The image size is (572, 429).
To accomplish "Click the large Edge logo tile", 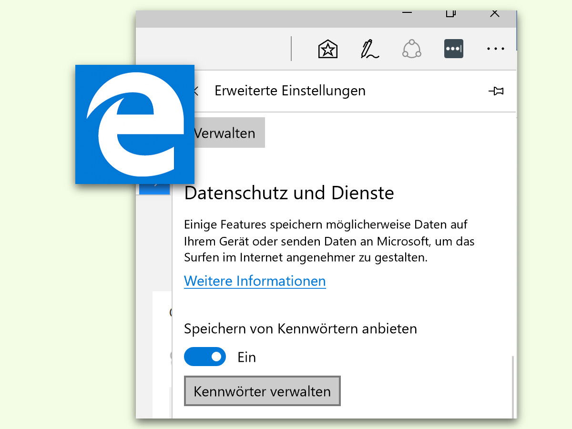I will point(135,124).
